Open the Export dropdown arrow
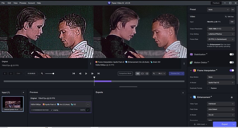238x128 pixels. (x=234, y=124)
